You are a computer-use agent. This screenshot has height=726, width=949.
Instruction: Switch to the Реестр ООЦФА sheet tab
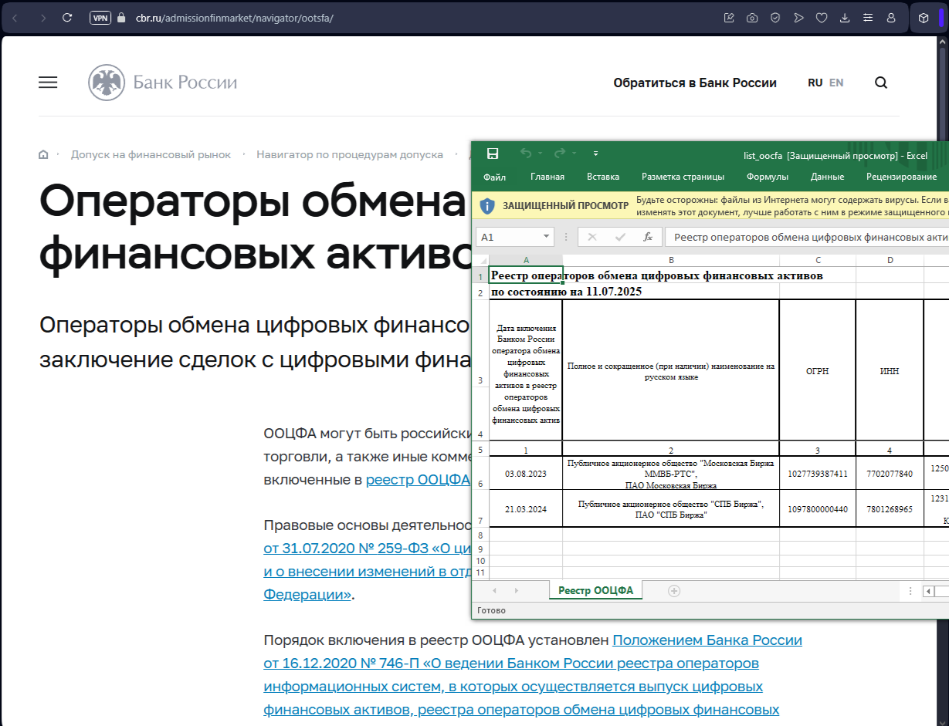click(595, 590)
